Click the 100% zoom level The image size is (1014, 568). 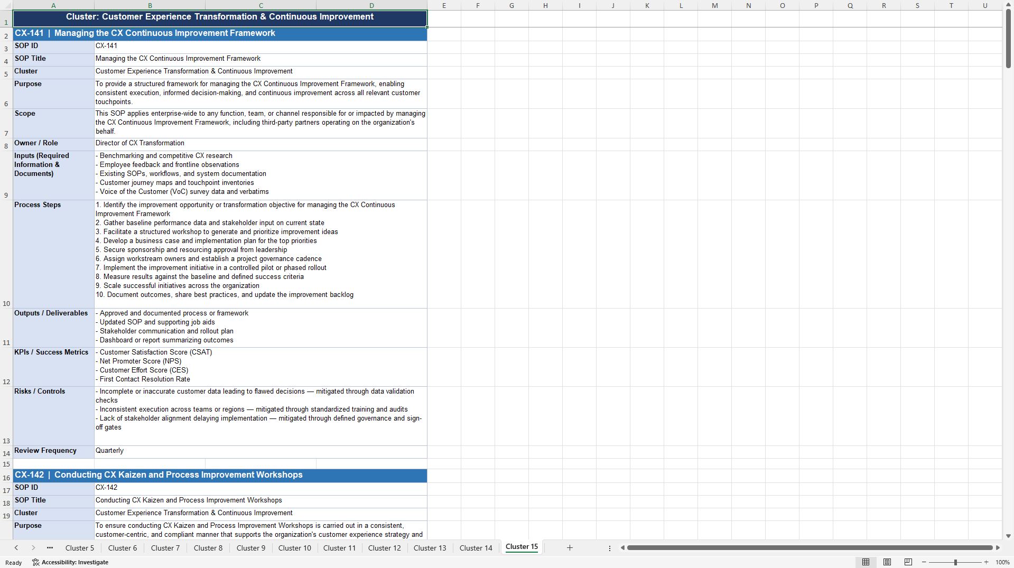pos(1002,562)
